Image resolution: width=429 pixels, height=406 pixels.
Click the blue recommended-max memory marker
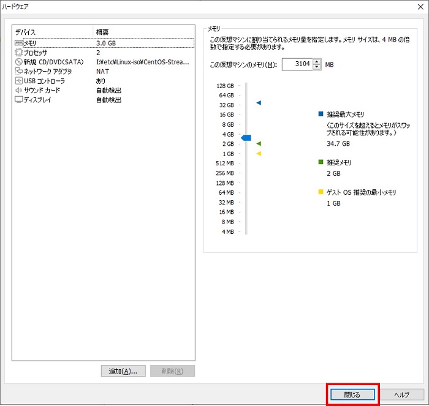(x=259, y=103)
